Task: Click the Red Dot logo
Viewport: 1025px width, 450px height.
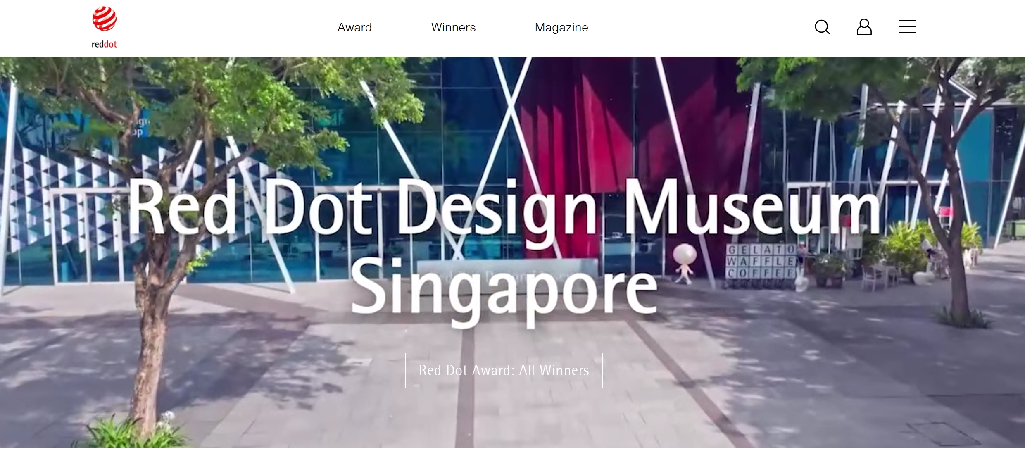Action: [x=104, y=27]
